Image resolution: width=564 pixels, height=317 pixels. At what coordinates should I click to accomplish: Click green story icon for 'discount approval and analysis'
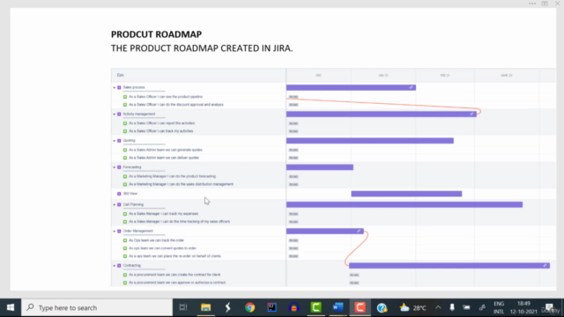pyautogui.click(x=125, y=105)
